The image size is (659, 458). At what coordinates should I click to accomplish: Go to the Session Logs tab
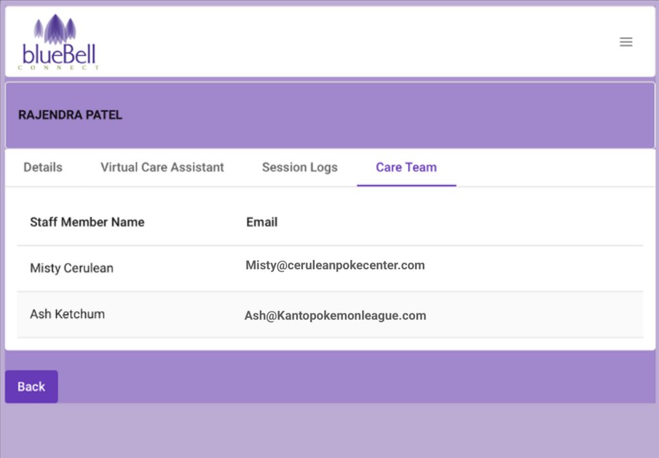coord(299,168)
